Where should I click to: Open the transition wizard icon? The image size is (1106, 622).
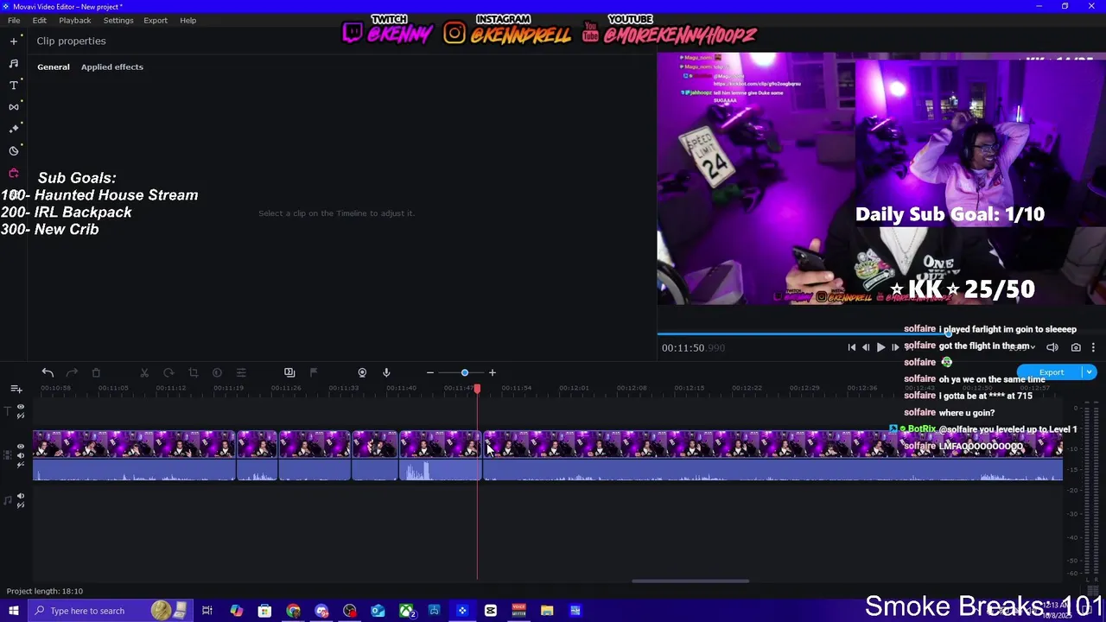(289, 372)
